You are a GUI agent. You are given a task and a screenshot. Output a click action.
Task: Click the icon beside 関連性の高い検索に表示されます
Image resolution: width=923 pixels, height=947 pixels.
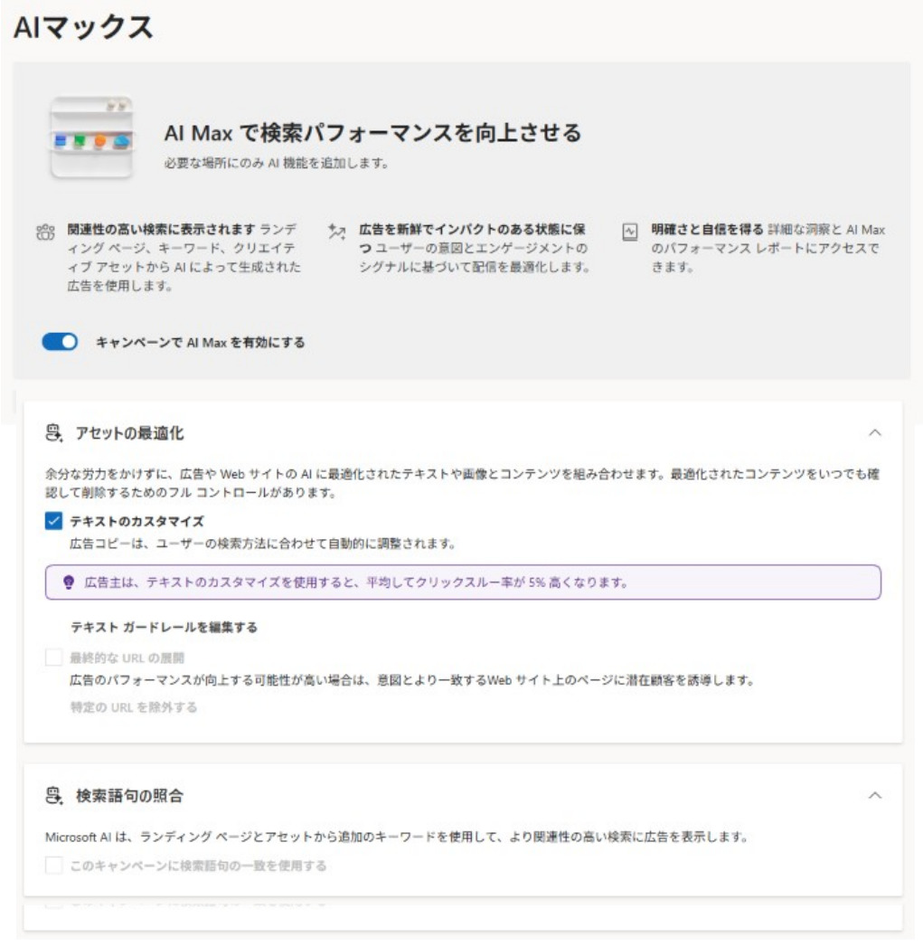tap(46, 232)
